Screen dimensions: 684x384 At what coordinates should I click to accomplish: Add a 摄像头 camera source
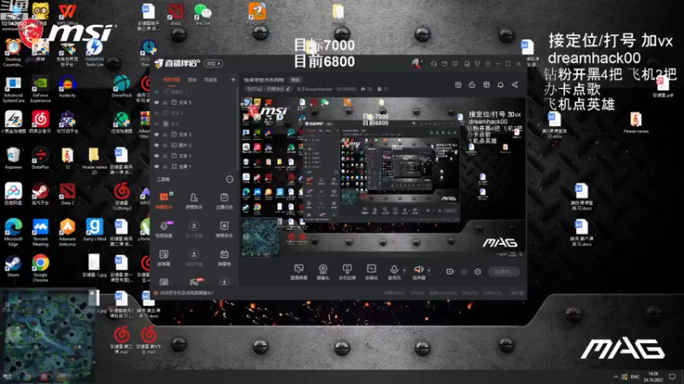click(x=323, y=271)
